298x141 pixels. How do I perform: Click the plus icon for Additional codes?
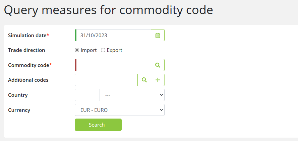(x=158, y=80)
